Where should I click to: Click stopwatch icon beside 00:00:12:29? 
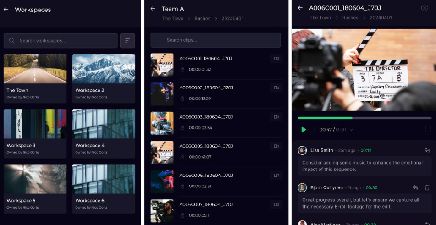[182, 99]
